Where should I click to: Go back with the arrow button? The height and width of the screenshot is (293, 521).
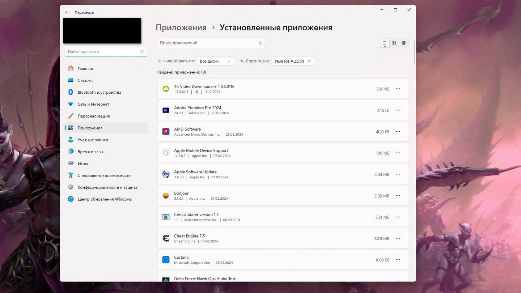[67, 12]
